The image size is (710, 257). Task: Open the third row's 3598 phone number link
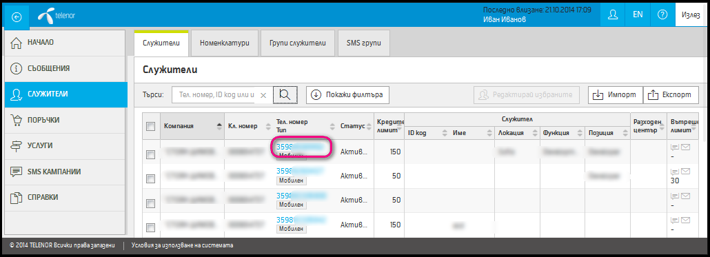point(301,196)
